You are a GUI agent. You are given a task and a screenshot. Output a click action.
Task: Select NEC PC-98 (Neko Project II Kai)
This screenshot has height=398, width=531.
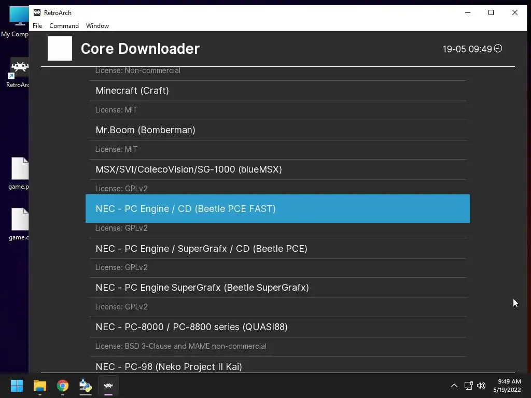pos(278,366)
